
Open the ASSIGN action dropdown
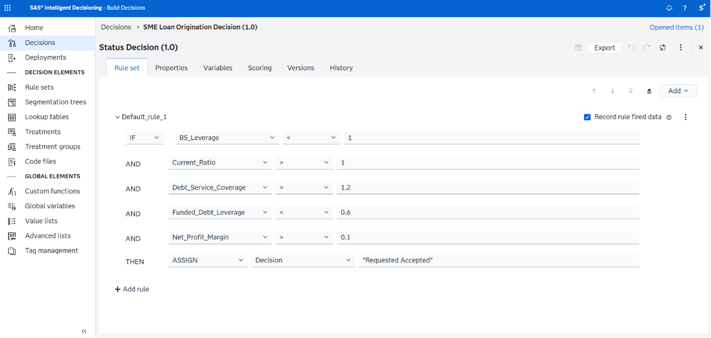[x=208, y=260]
